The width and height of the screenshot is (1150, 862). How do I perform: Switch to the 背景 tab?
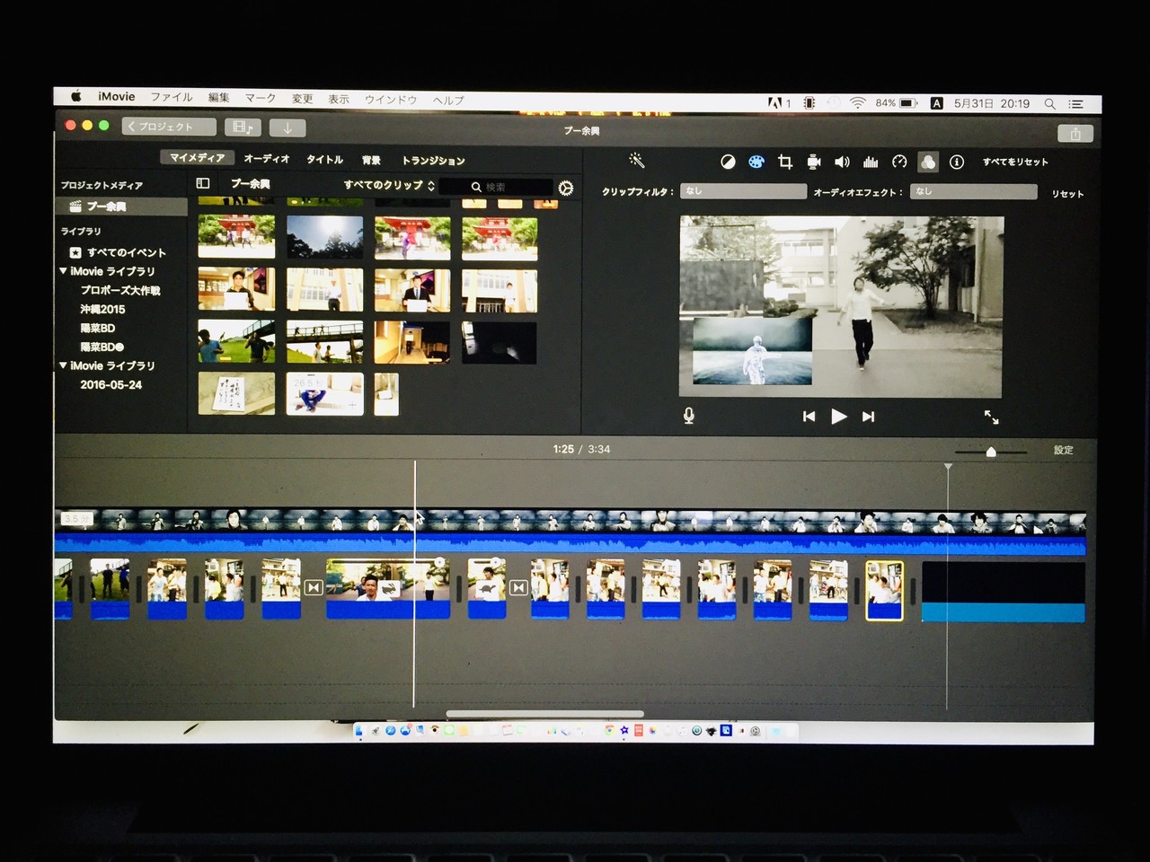[x=371, y=161]
